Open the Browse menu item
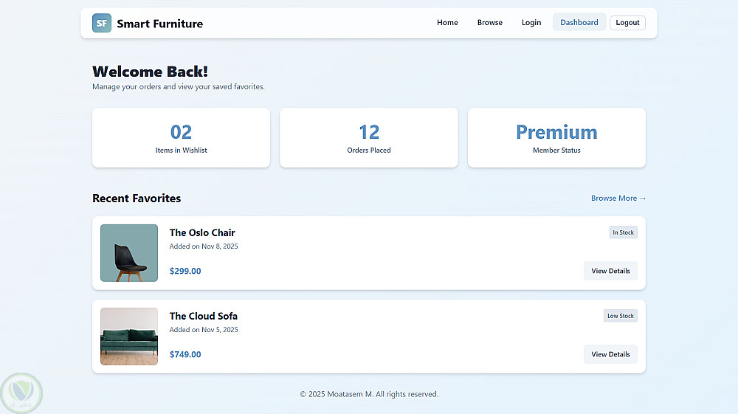This screenshot has width=738, height=414. click(x=489, y=23)
